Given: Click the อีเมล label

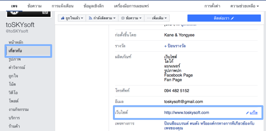Looking at the screenshot, I should [119, 102].
